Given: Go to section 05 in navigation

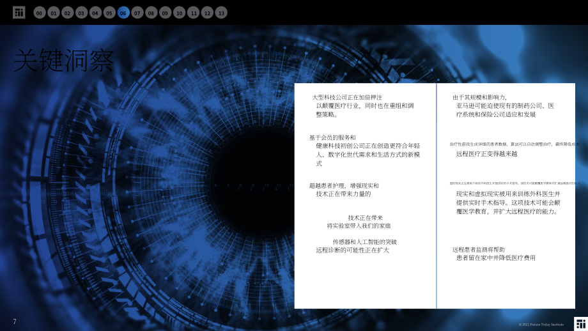Looking at the screenshot, I should click(x=109, y=13).
